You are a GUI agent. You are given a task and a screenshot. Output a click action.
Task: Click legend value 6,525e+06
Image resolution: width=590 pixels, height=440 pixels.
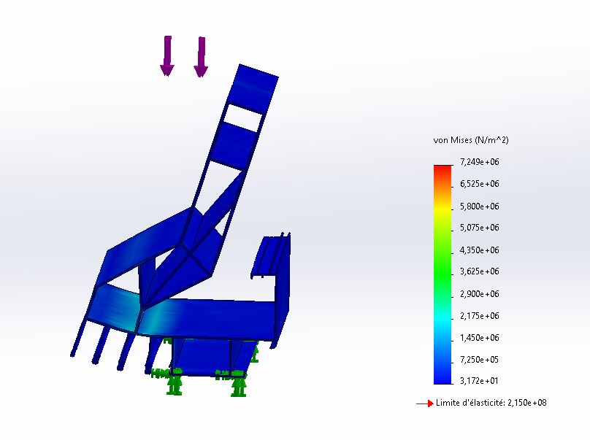click(479, 184)
